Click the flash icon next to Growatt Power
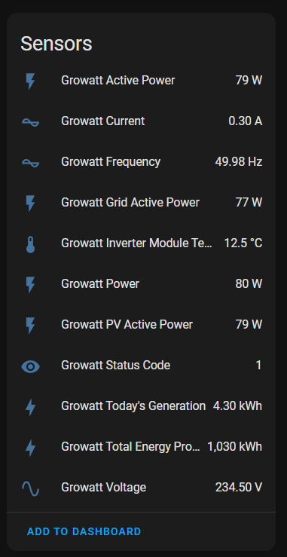The height and width of the screenshot is (557, 287). (31, 284)
